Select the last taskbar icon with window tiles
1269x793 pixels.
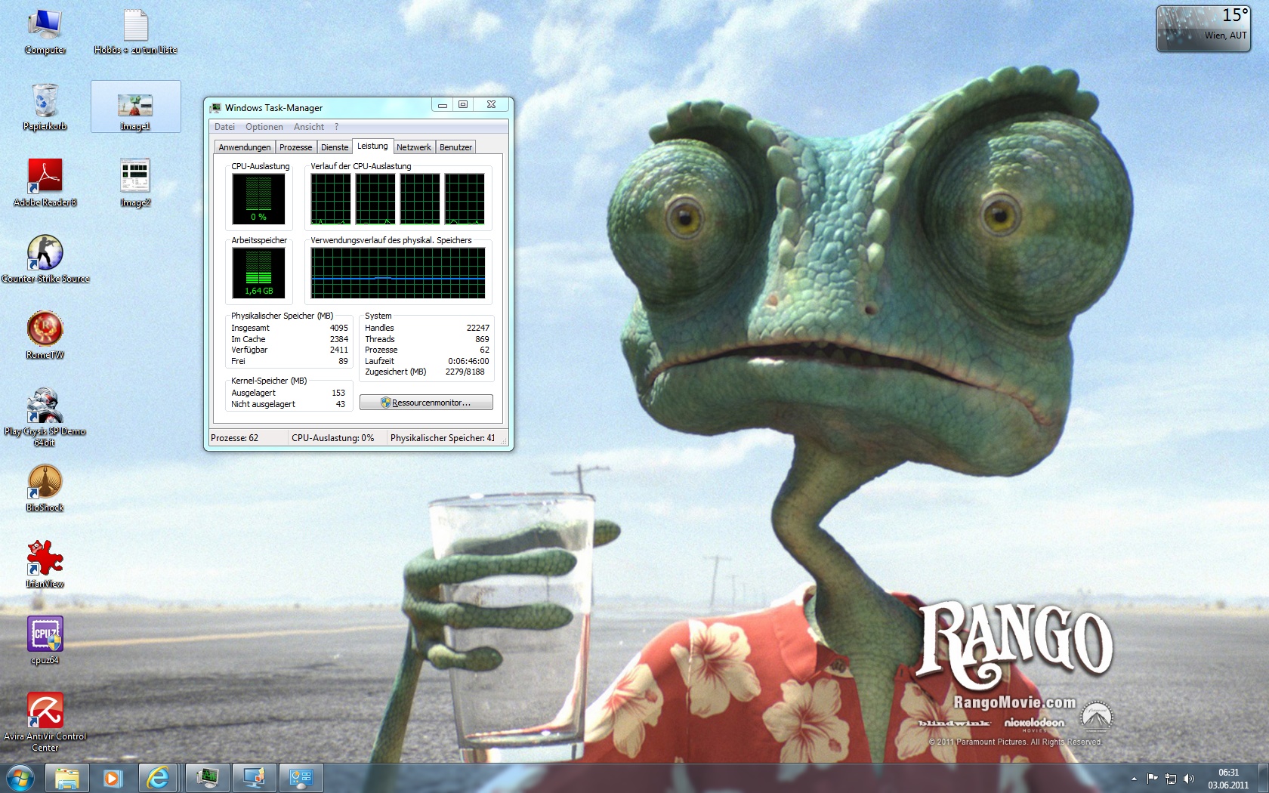pos(301,778)
